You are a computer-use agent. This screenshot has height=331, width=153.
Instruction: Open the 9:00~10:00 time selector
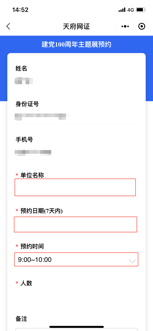tap(76, 259)
